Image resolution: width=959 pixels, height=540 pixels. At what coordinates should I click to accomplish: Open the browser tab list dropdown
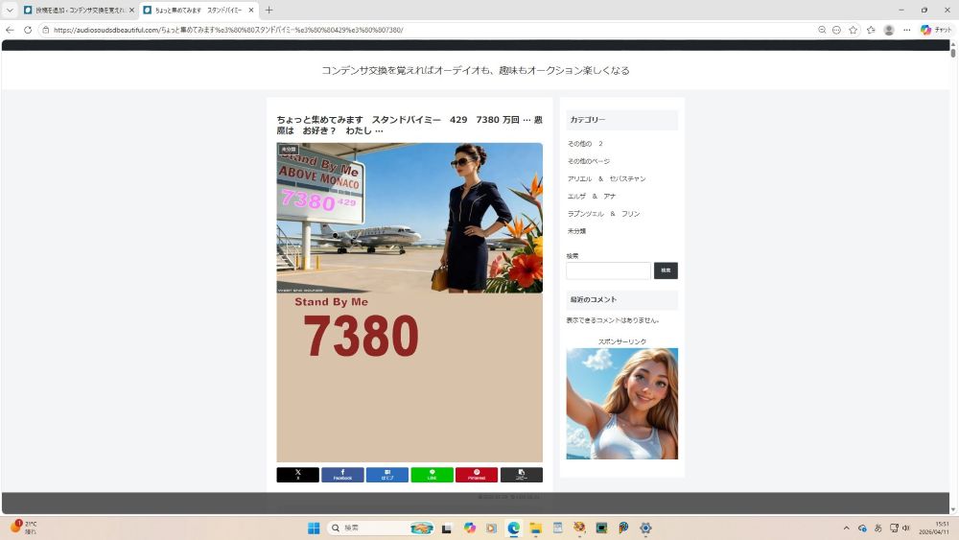[x=10, y=10]
